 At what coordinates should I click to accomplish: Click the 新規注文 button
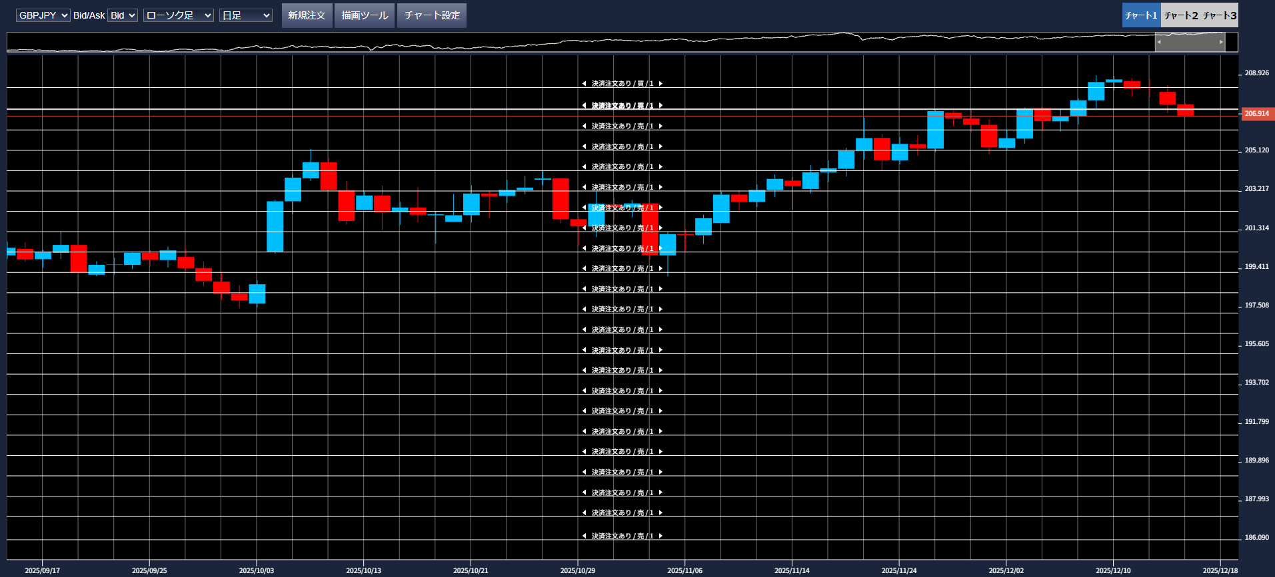tap(307, 15)
